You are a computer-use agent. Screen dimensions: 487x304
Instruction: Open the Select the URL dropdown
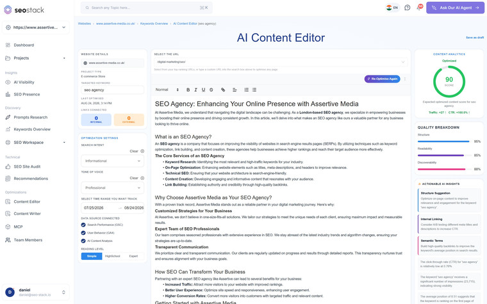(281, 62)
